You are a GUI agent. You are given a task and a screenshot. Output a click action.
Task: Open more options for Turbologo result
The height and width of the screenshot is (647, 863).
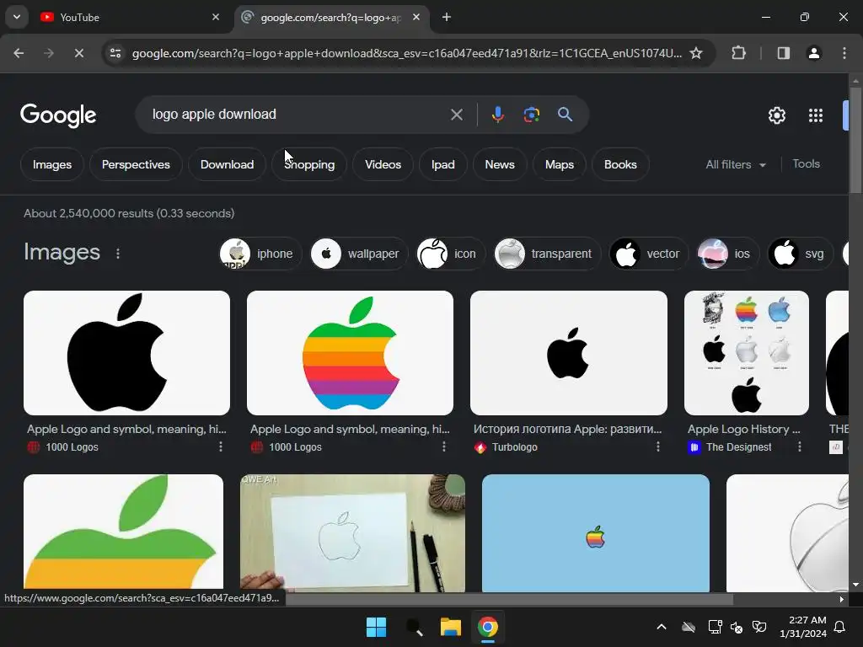tap(657, 446)
